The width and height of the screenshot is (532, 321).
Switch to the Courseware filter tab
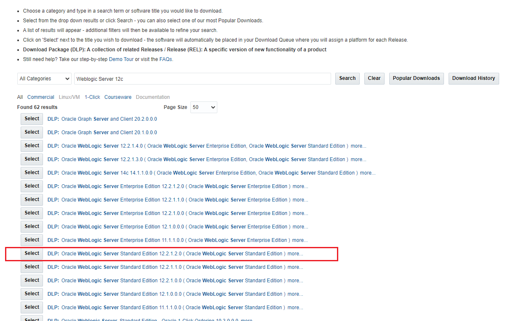(118, 97)
